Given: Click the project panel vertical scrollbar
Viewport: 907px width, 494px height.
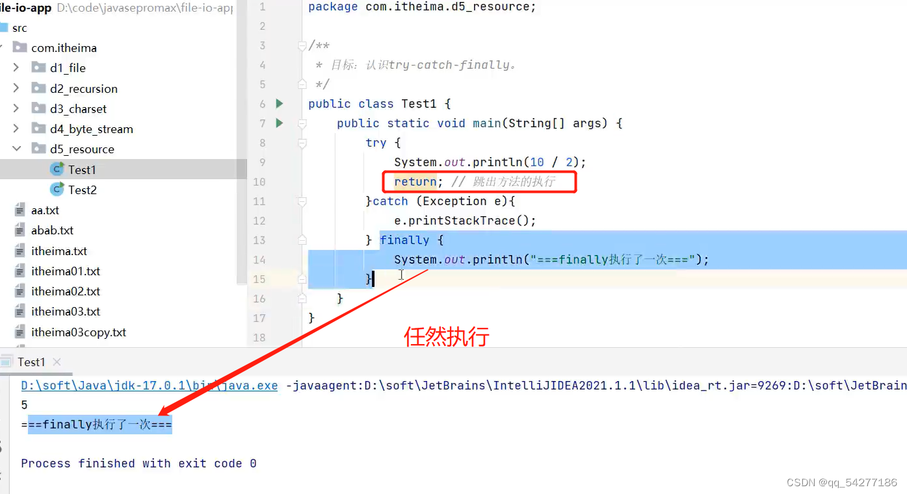Looking at the screenshot, I should click(243, 143).
